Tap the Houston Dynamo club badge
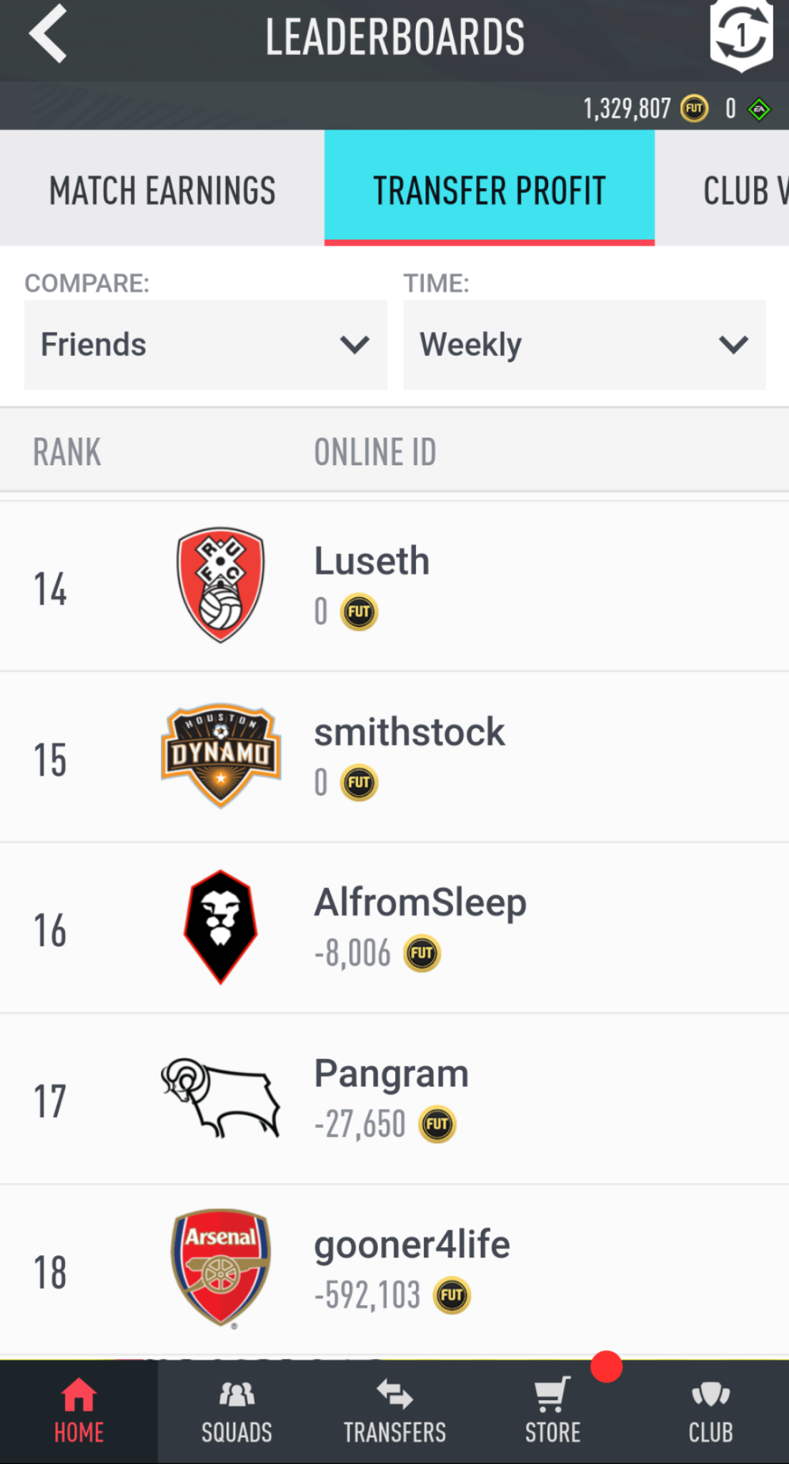The image size is (789, 1464). (x=221, y=755)
